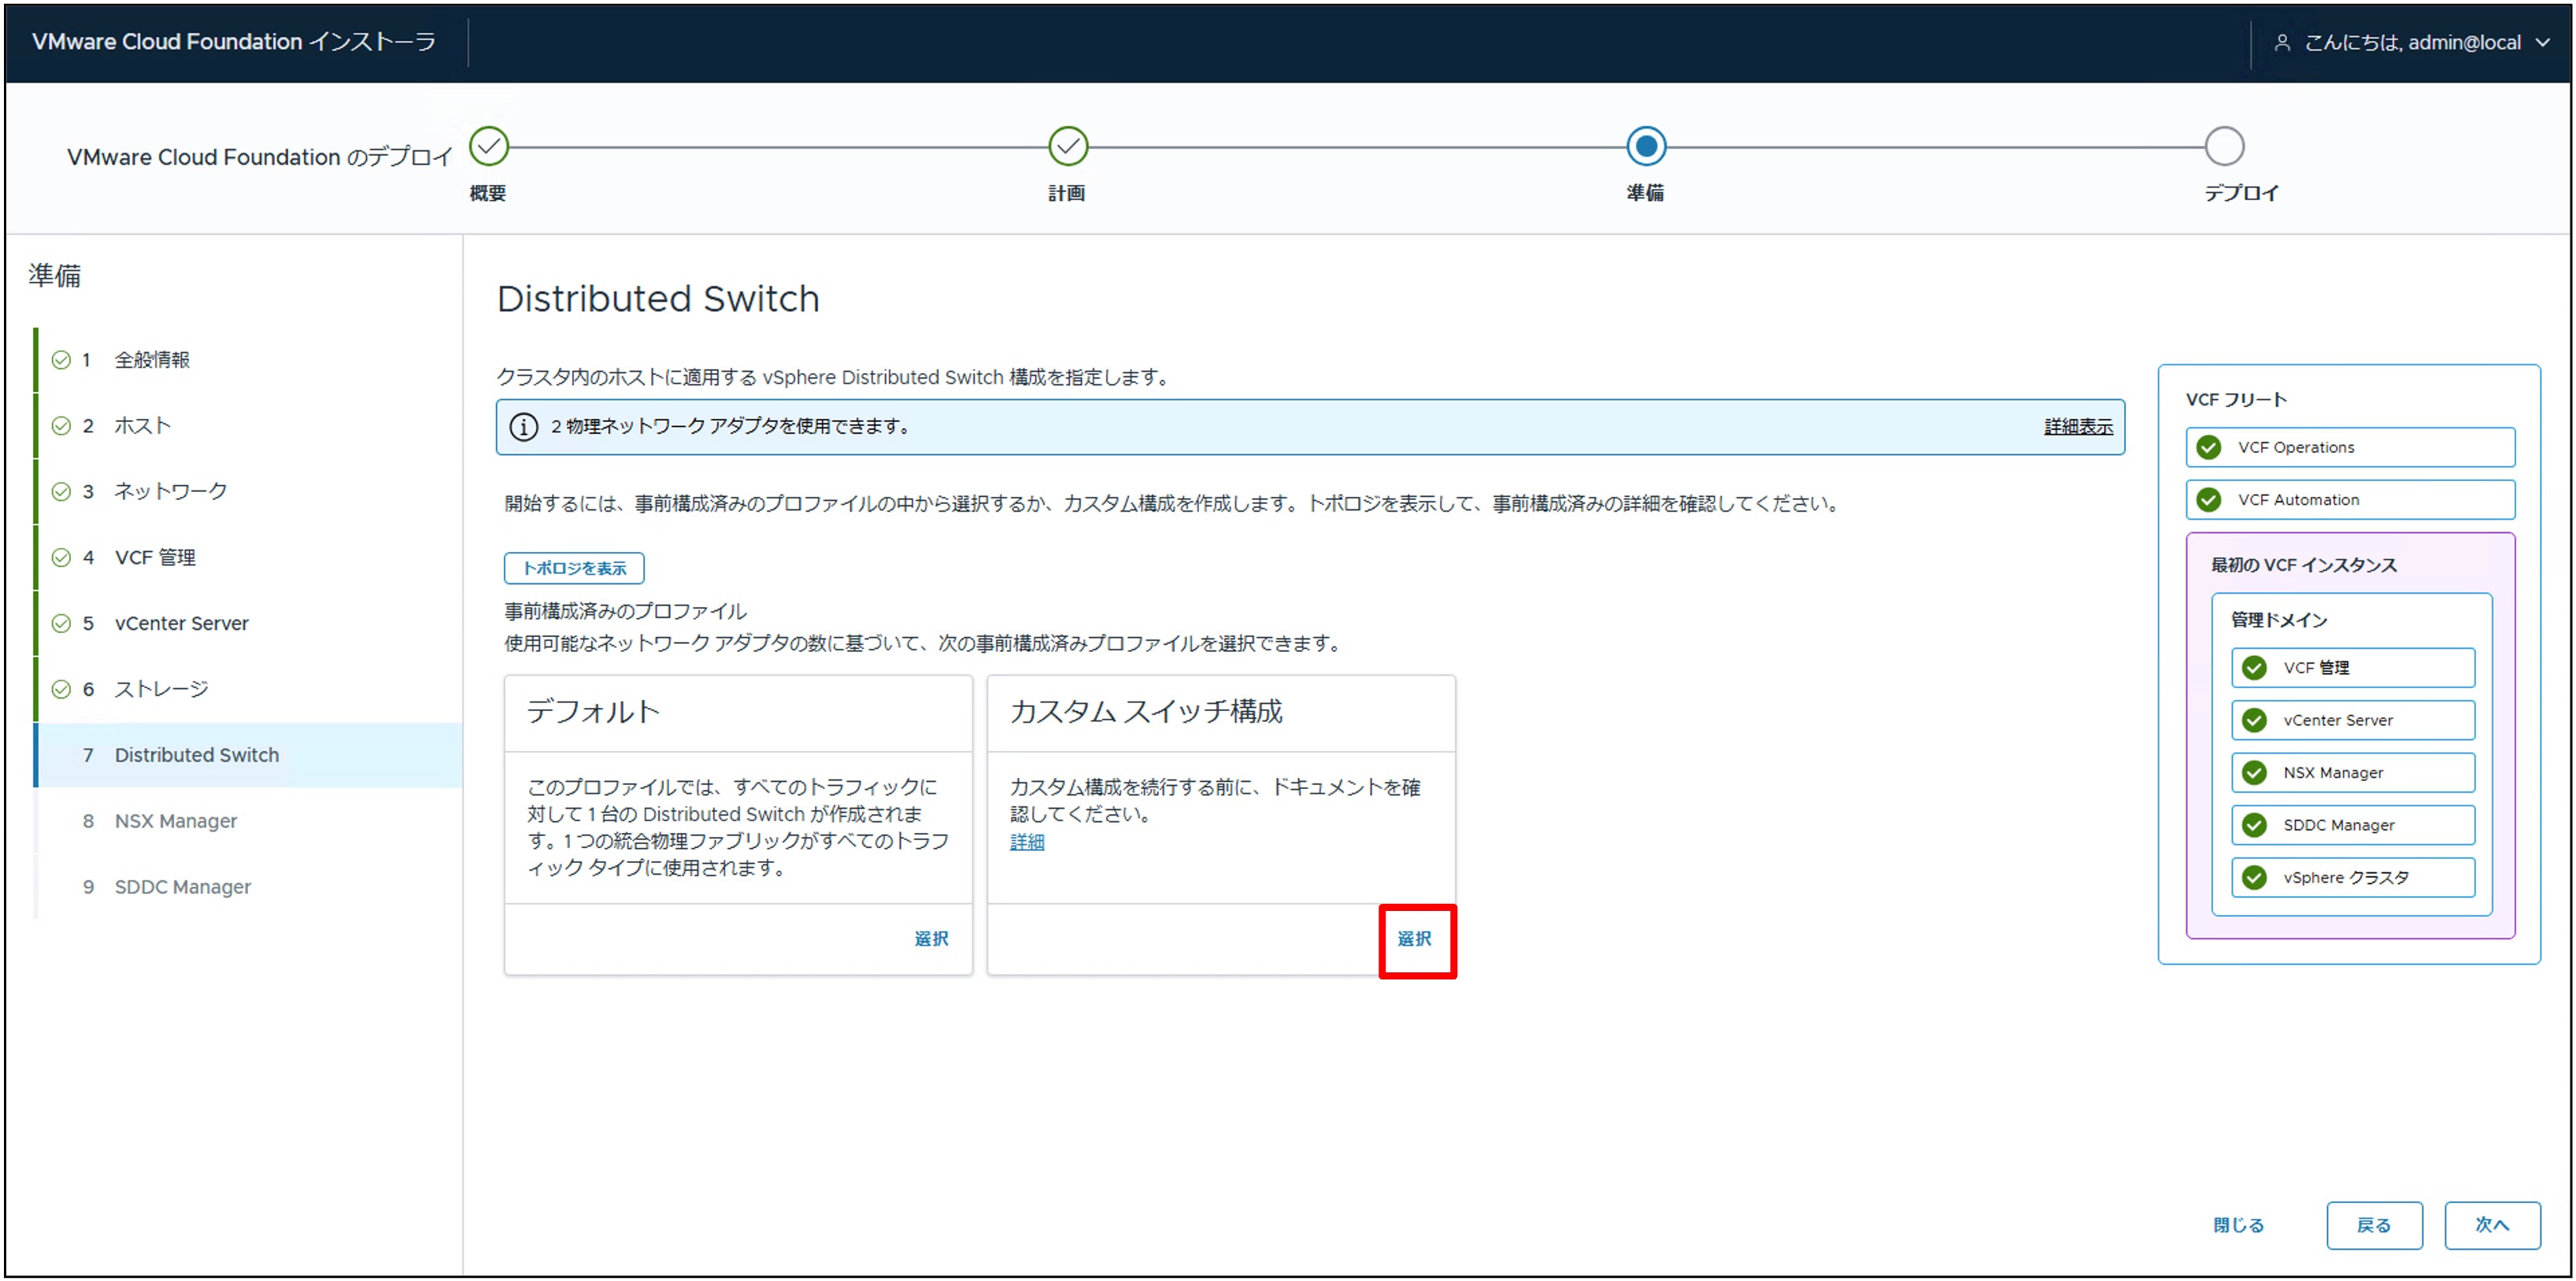Click the Distributed Switch page heading
The width and height of the screenshot is (2576, 1281).
coord(658,299)
